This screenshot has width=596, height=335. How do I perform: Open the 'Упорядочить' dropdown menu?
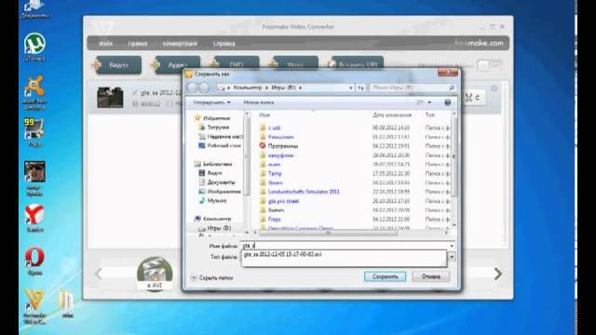tap(211, 102)
